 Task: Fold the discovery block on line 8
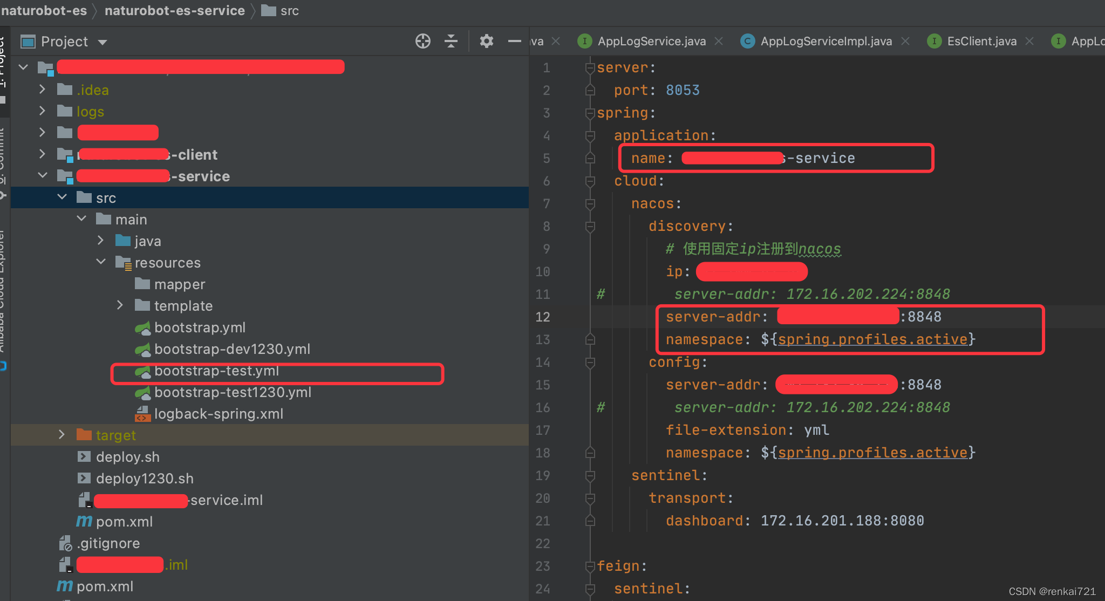pos(590,227)
